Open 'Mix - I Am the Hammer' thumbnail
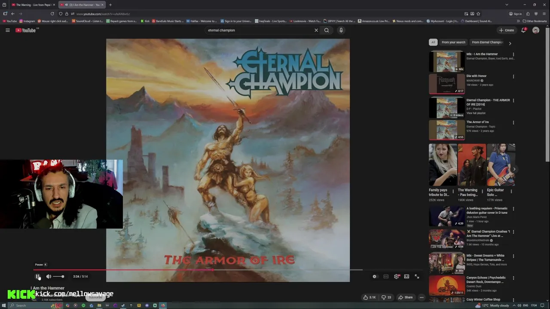The width and height of the screenshot is (550, 309). (447, 62)
